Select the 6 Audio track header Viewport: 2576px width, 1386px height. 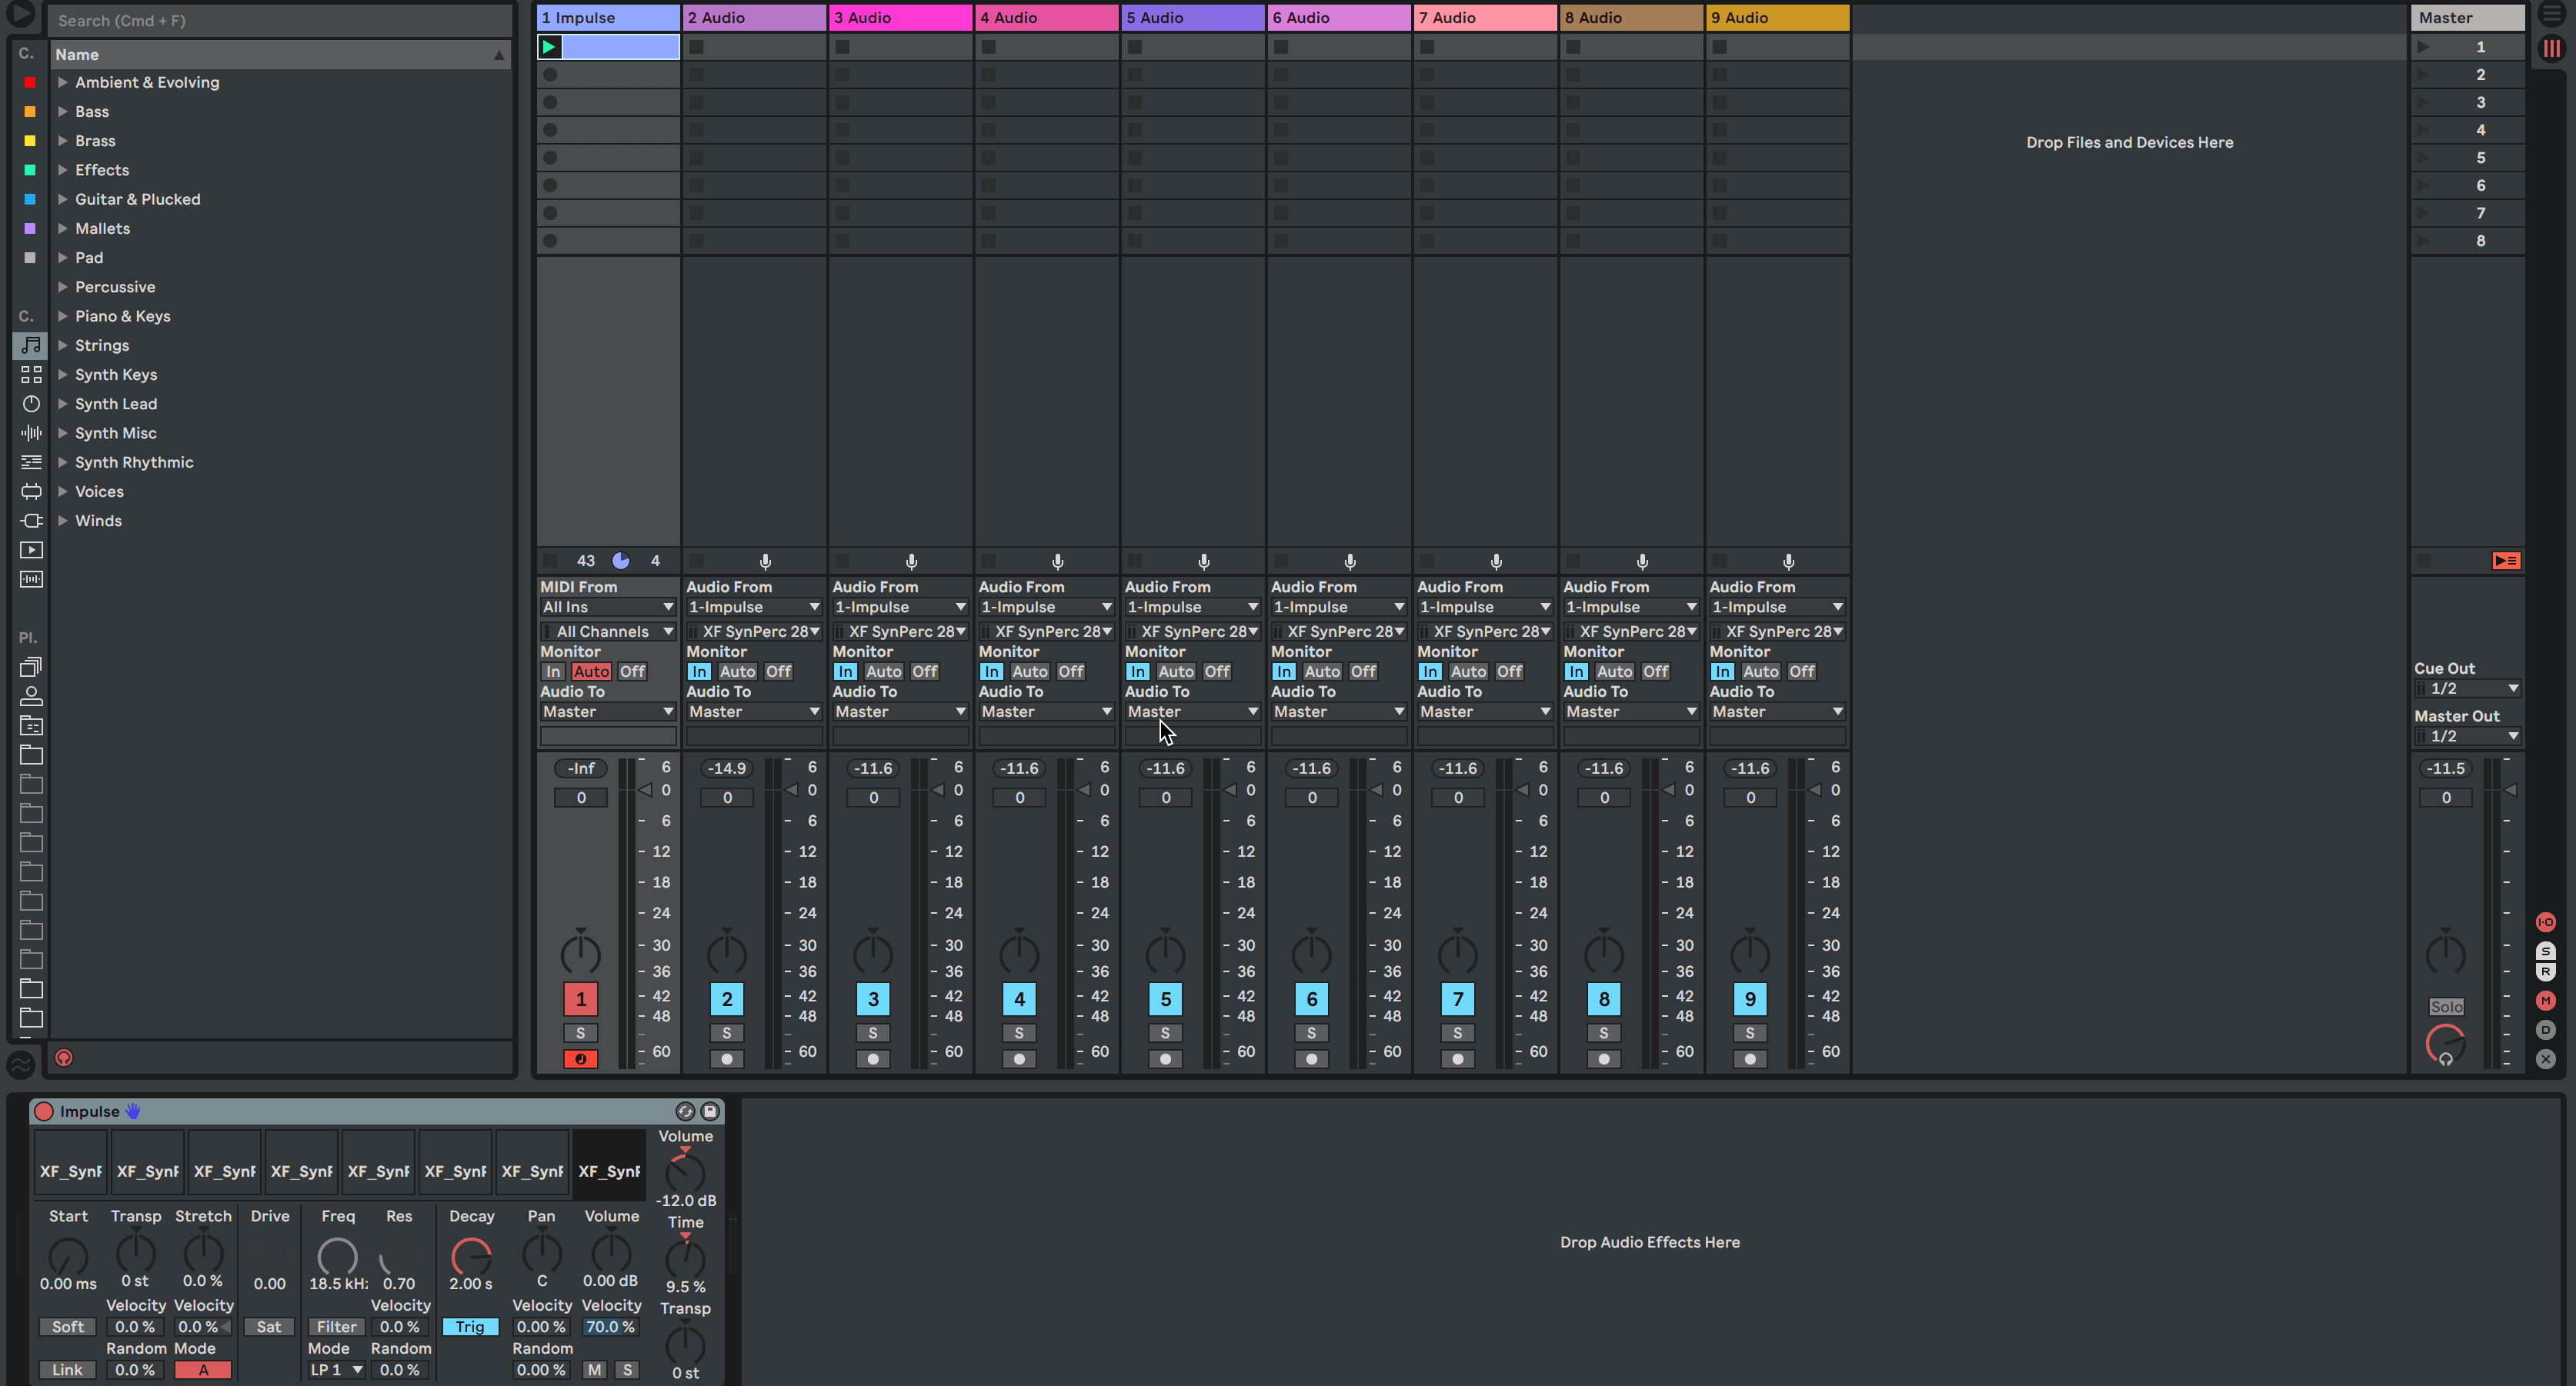coord(1338,18)
